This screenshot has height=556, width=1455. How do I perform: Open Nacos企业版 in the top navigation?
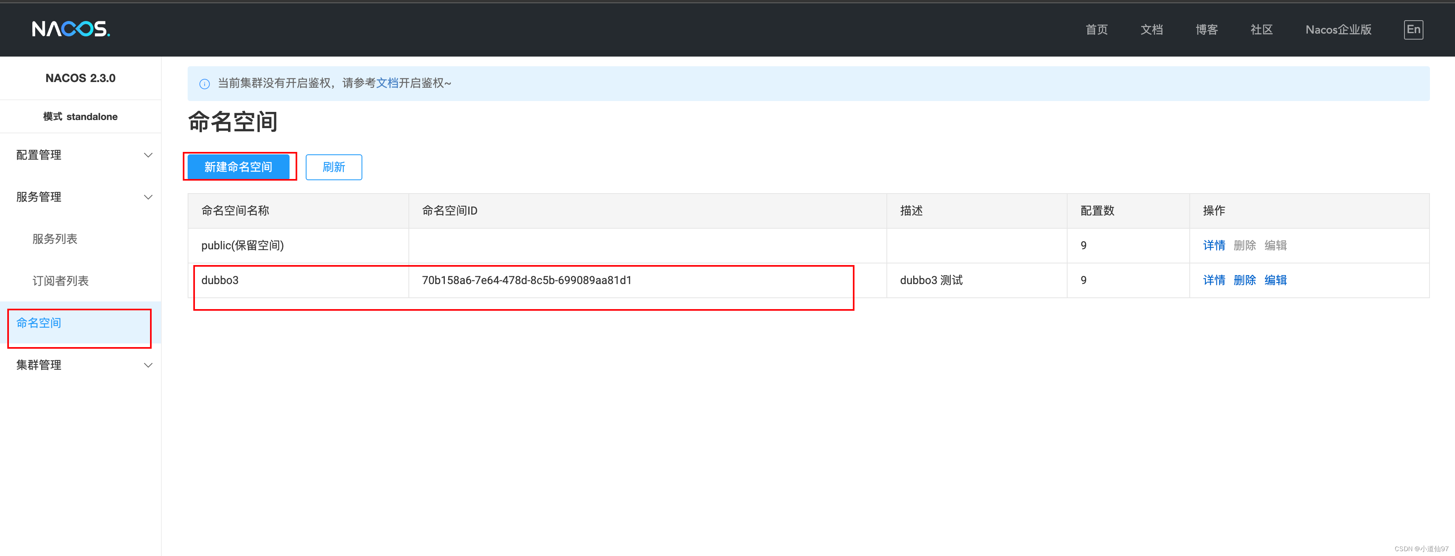[x=1338, y=29]
